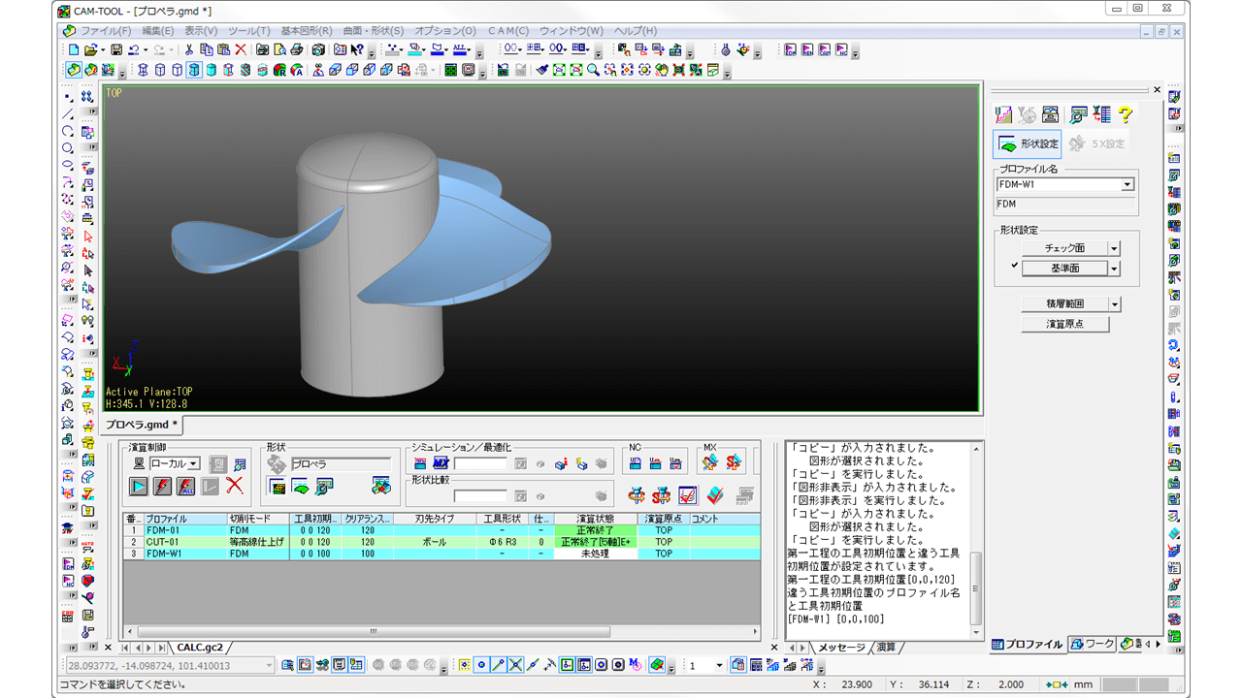The width and height of the screenshot is (1242, 698).
Task: Open the 曲面・形状(S) menu
Action: [376, 31]
